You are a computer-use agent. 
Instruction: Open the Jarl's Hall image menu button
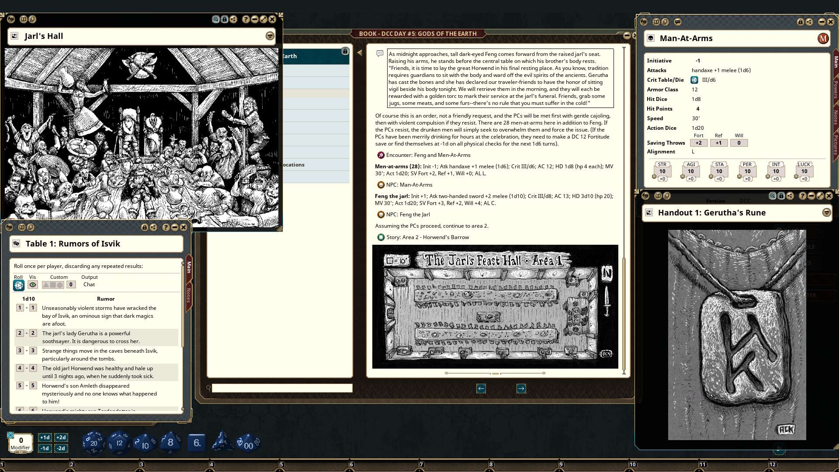(x=270, y=36)
